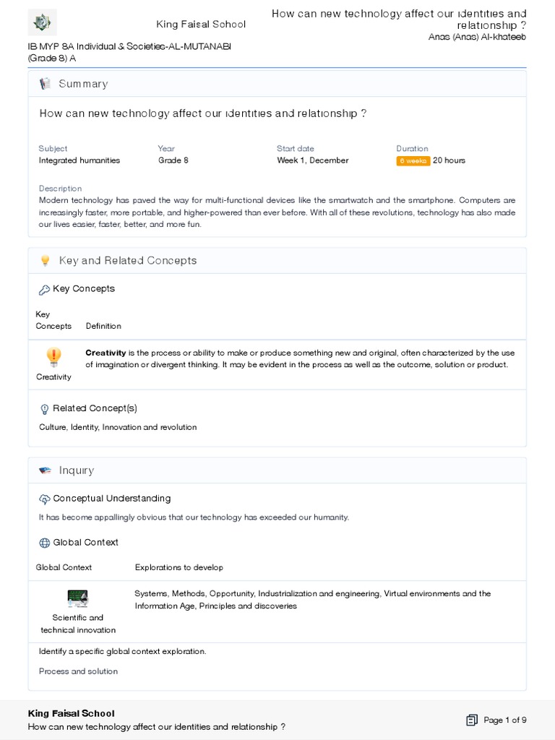Click the Creativity exclamation bulb icon
The height and width of the screenshot is (740, 555).
[x=53, y=356]
